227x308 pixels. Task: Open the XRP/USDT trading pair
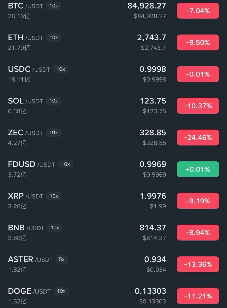[25, 196]
